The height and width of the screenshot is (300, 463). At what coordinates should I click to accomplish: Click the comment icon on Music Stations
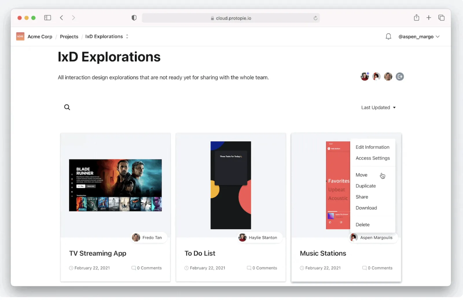coord(364,268)
